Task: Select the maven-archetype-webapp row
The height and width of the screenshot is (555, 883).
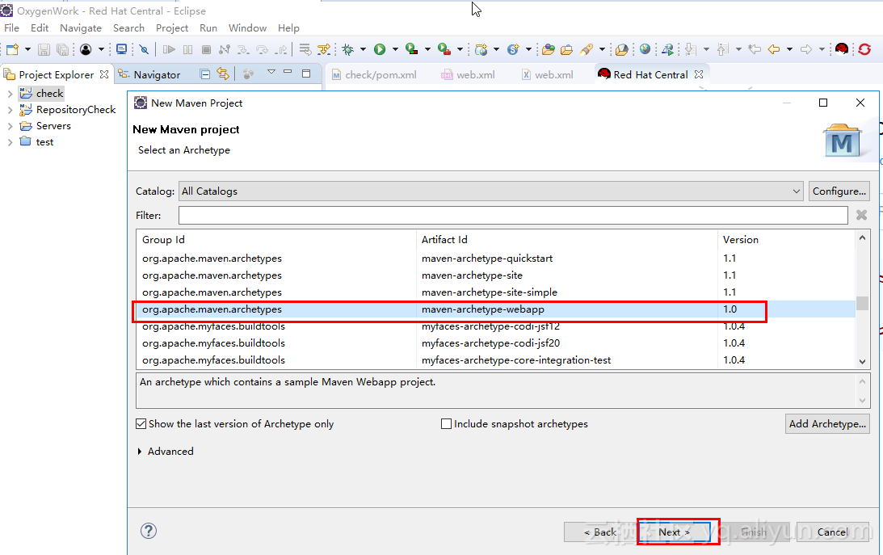Action: (x=495, y=309)
